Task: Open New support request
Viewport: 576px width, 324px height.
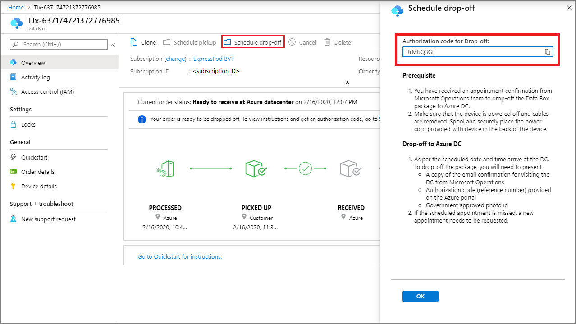Action: (48, 219)
